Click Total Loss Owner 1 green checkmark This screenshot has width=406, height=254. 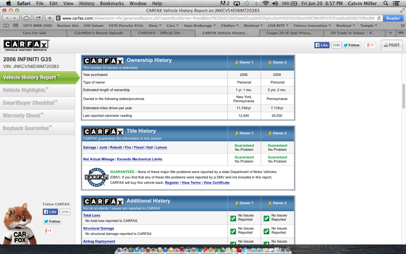(x=233, y=218)
